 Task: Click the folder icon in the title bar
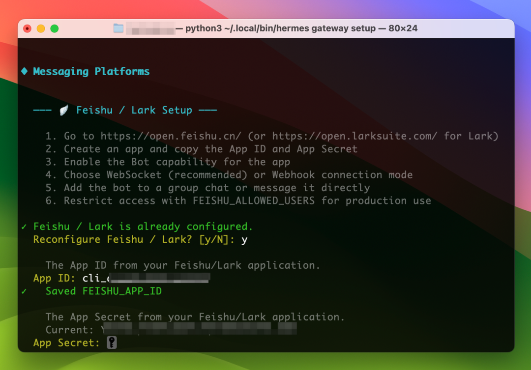coord(118,28)
